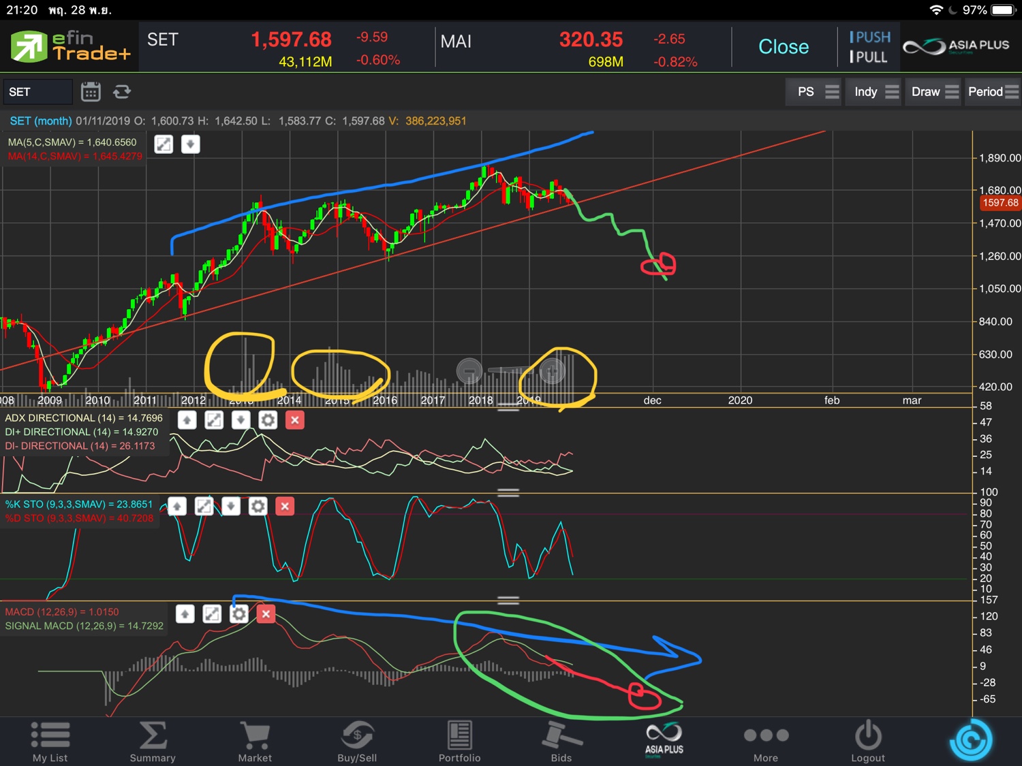Tap the SET (month) chart title

(41, 121)
